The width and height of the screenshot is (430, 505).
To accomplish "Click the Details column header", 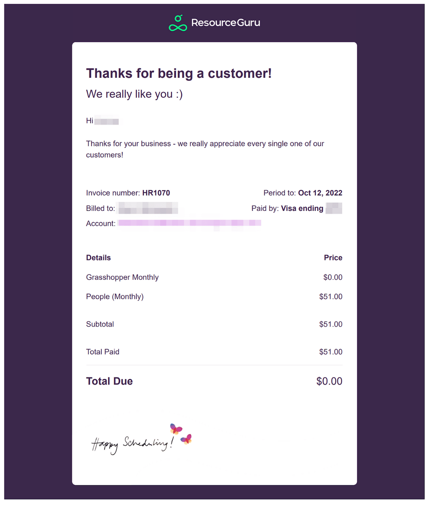I will [98, 258].
